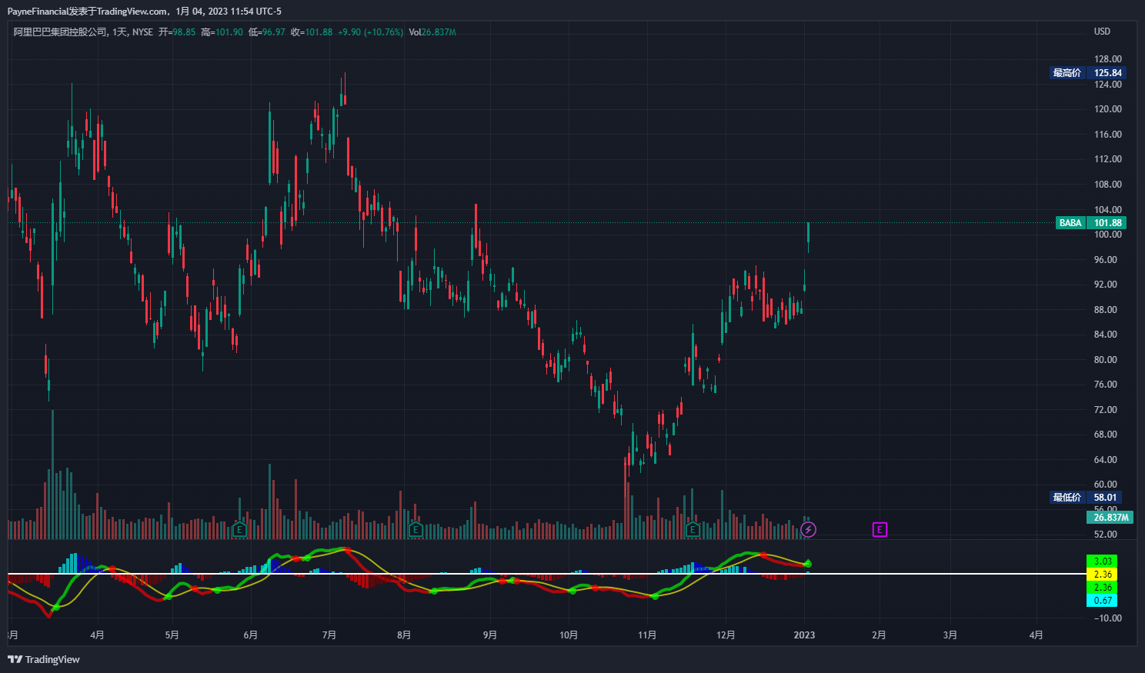Click the green 2.36 indicator value
The image size is (1145, 673).
click(x=1102, y=588)
